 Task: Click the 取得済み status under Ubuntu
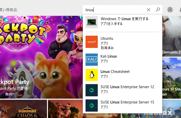click(107, 48)
